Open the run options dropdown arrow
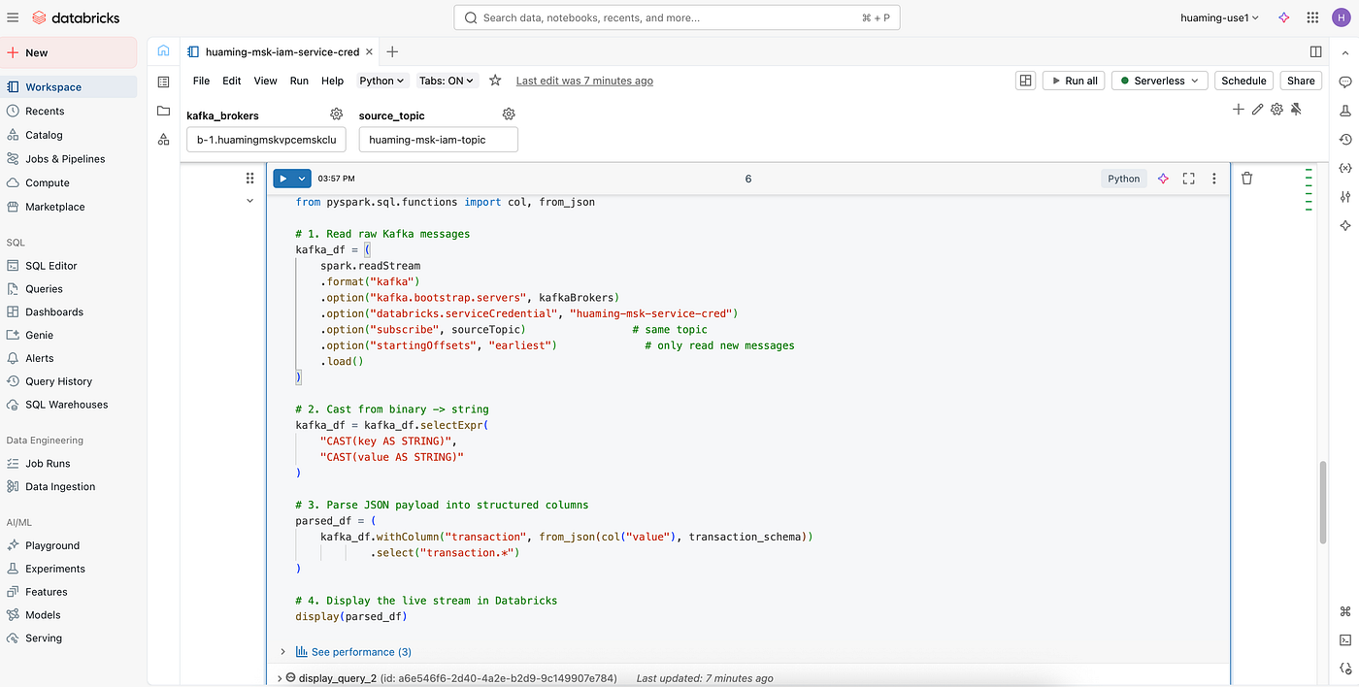This screenshot has height=687, width=1359. point(302,179)
